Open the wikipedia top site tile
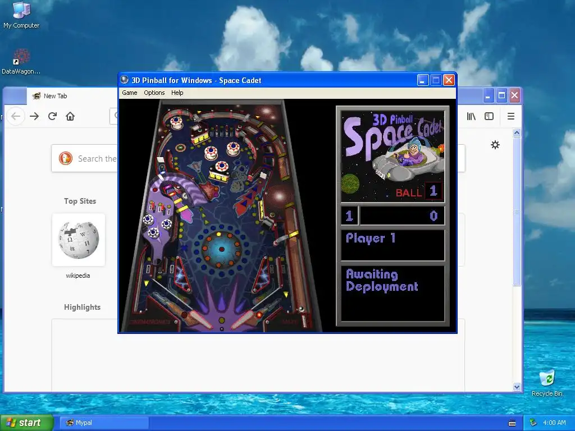The height and width of the screenshot is (431, 575). [79, 240]
